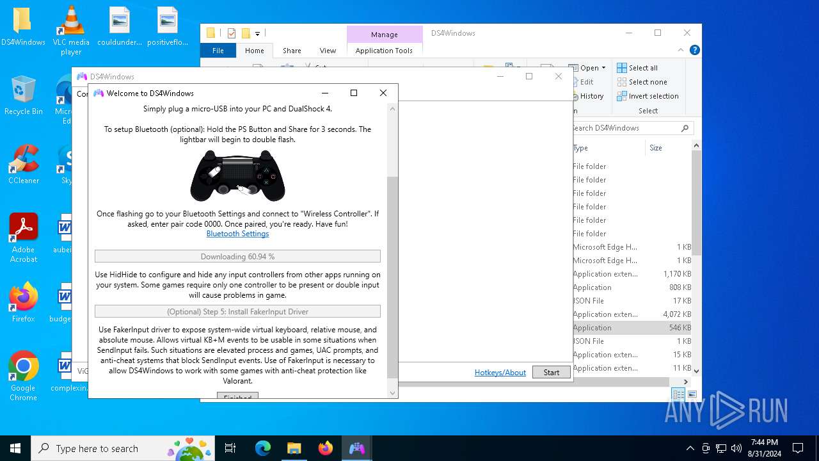Click the Finished button in the welcome dialog
This screenshot has width=819, height=461.
(237, 395)
